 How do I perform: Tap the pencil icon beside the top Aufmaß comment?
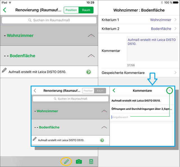tap(4, 70)
